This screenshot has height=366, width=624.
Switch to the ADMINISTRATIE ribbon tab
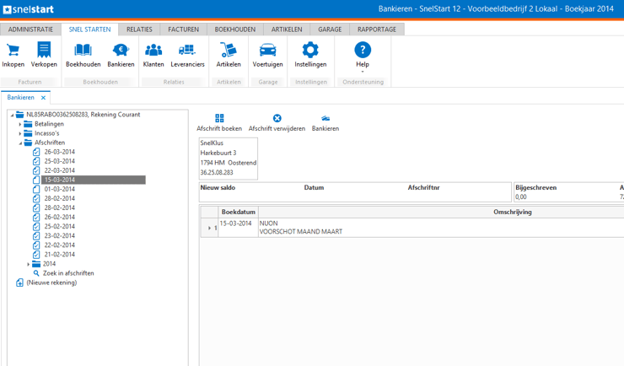click(30, 30)
